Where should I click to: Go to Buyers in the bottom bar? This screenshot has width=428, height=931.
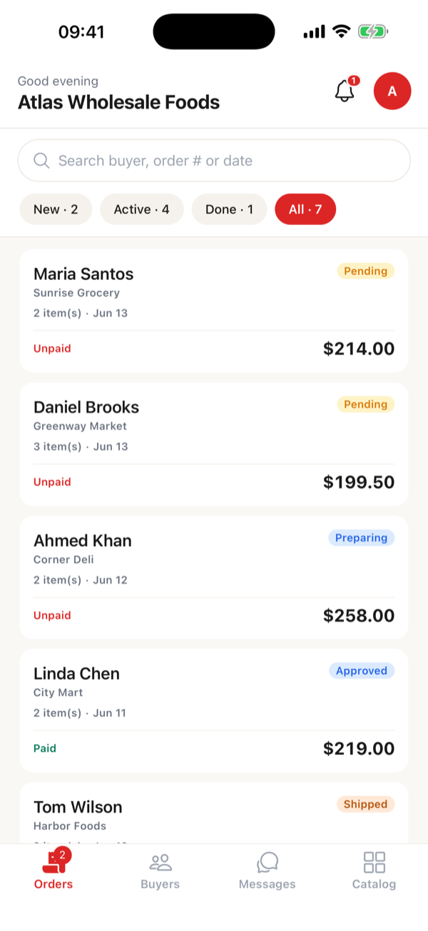[160, 862]
